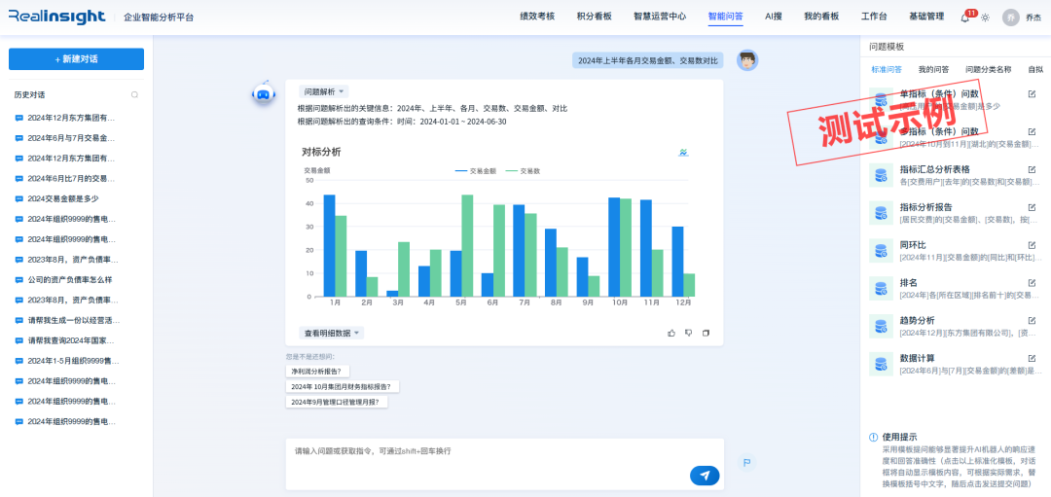This screenshot has height=497, width=1051.
Task: Select the 趋势分析 template title
Action: pyautogui.click(x=917, y=320)
